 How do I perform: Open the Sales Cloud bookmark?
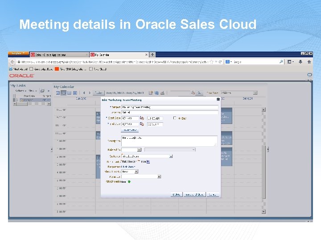coord(98,69)
